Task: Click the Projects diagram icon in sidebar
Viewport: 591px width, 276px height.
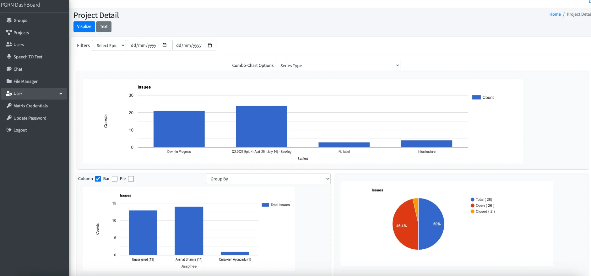Action: pyautogui.click(x=9, y=33)
